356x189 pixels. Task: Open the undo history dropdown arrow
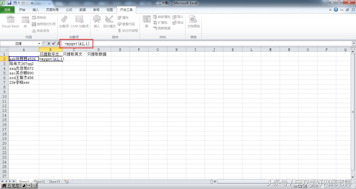point(19,3)
